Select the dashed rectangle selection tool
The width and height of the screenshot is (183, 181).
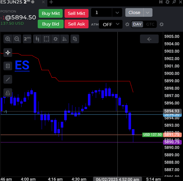46,39
